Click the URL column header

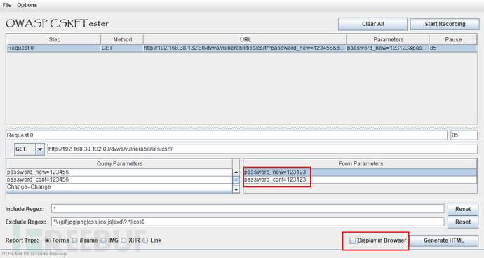(245, 39)
